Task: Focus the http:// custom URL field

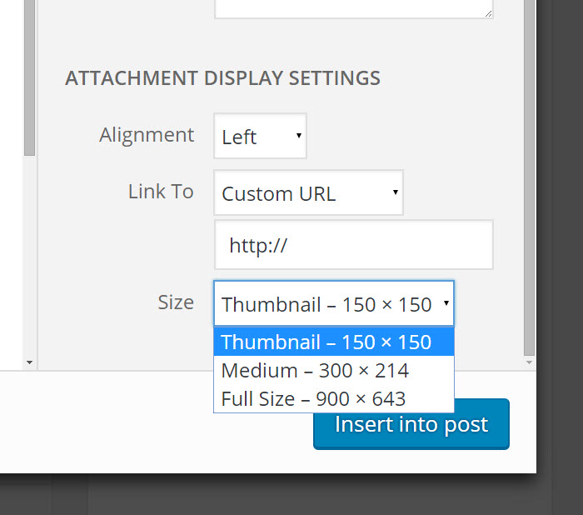Action: coord(353,245)
